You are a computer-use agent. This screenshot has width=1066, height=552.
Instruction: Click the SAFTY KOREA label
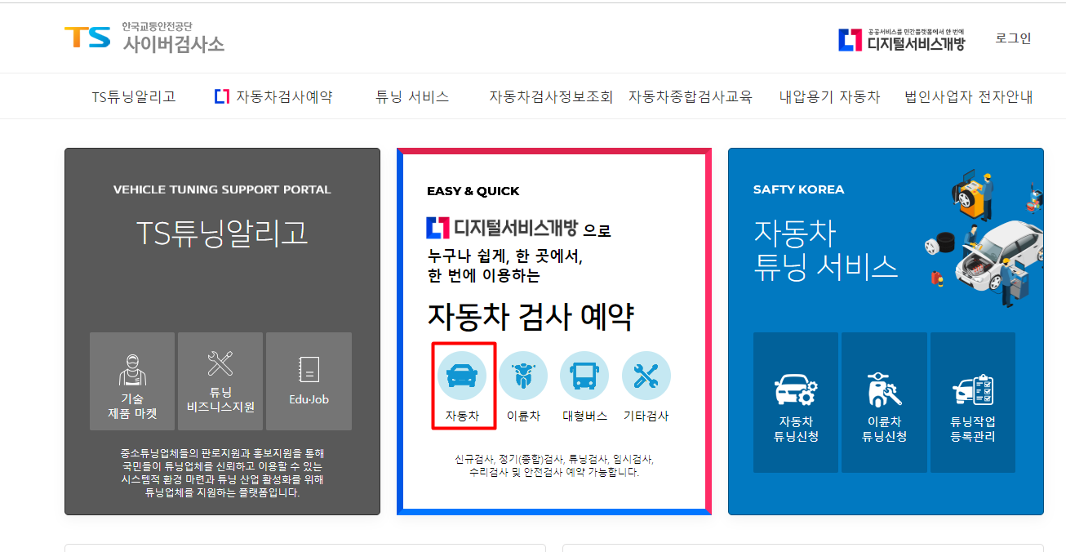799,189
